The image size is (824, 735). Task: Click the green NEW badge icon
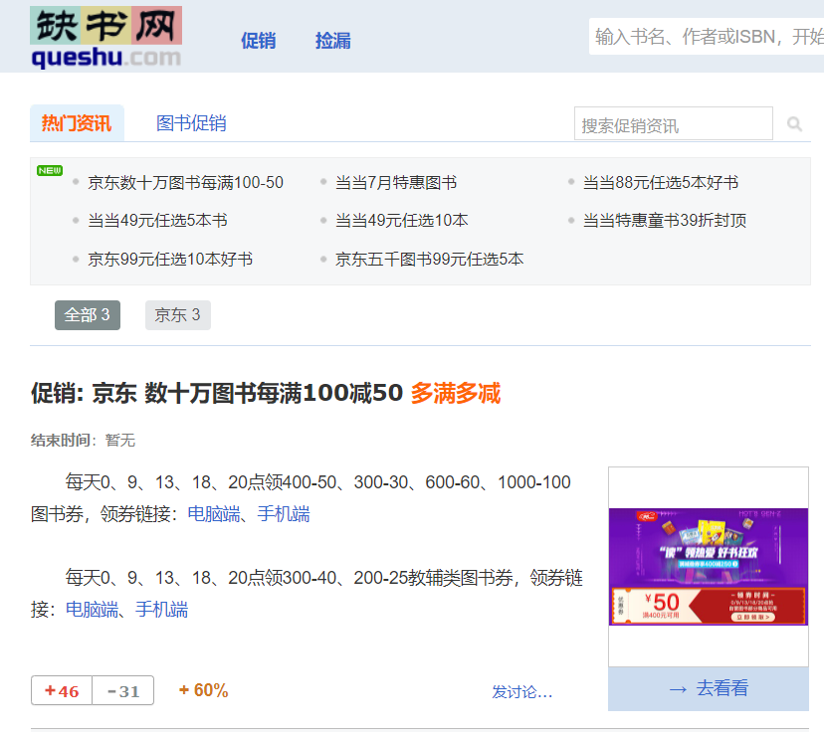point(50,170)
